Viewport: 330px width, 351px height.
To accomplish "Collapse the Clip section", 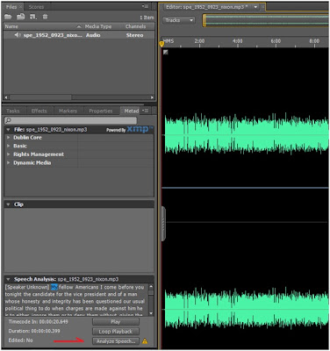I will click(x=8, y=204).
